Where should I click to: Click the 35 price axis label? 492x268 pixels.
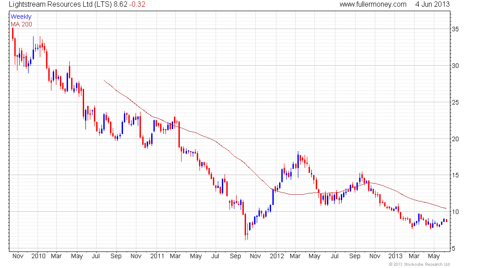455,29
